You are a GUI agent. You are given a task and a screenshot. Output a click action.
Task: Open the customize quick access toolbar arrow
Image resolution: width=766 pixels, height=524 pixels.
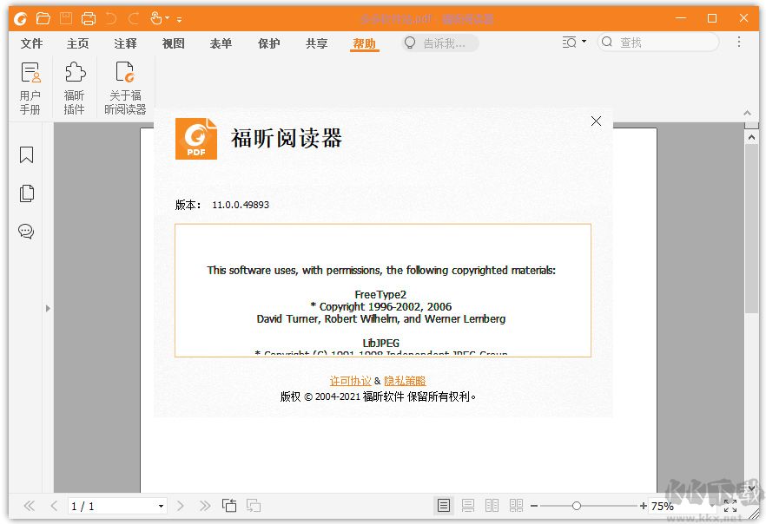pyautogui.click(x=179, y=19)
